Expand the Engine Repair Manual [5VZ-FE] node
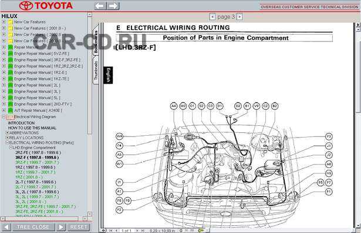The height and width of the screenshot is (233, 361). [4, 53]
